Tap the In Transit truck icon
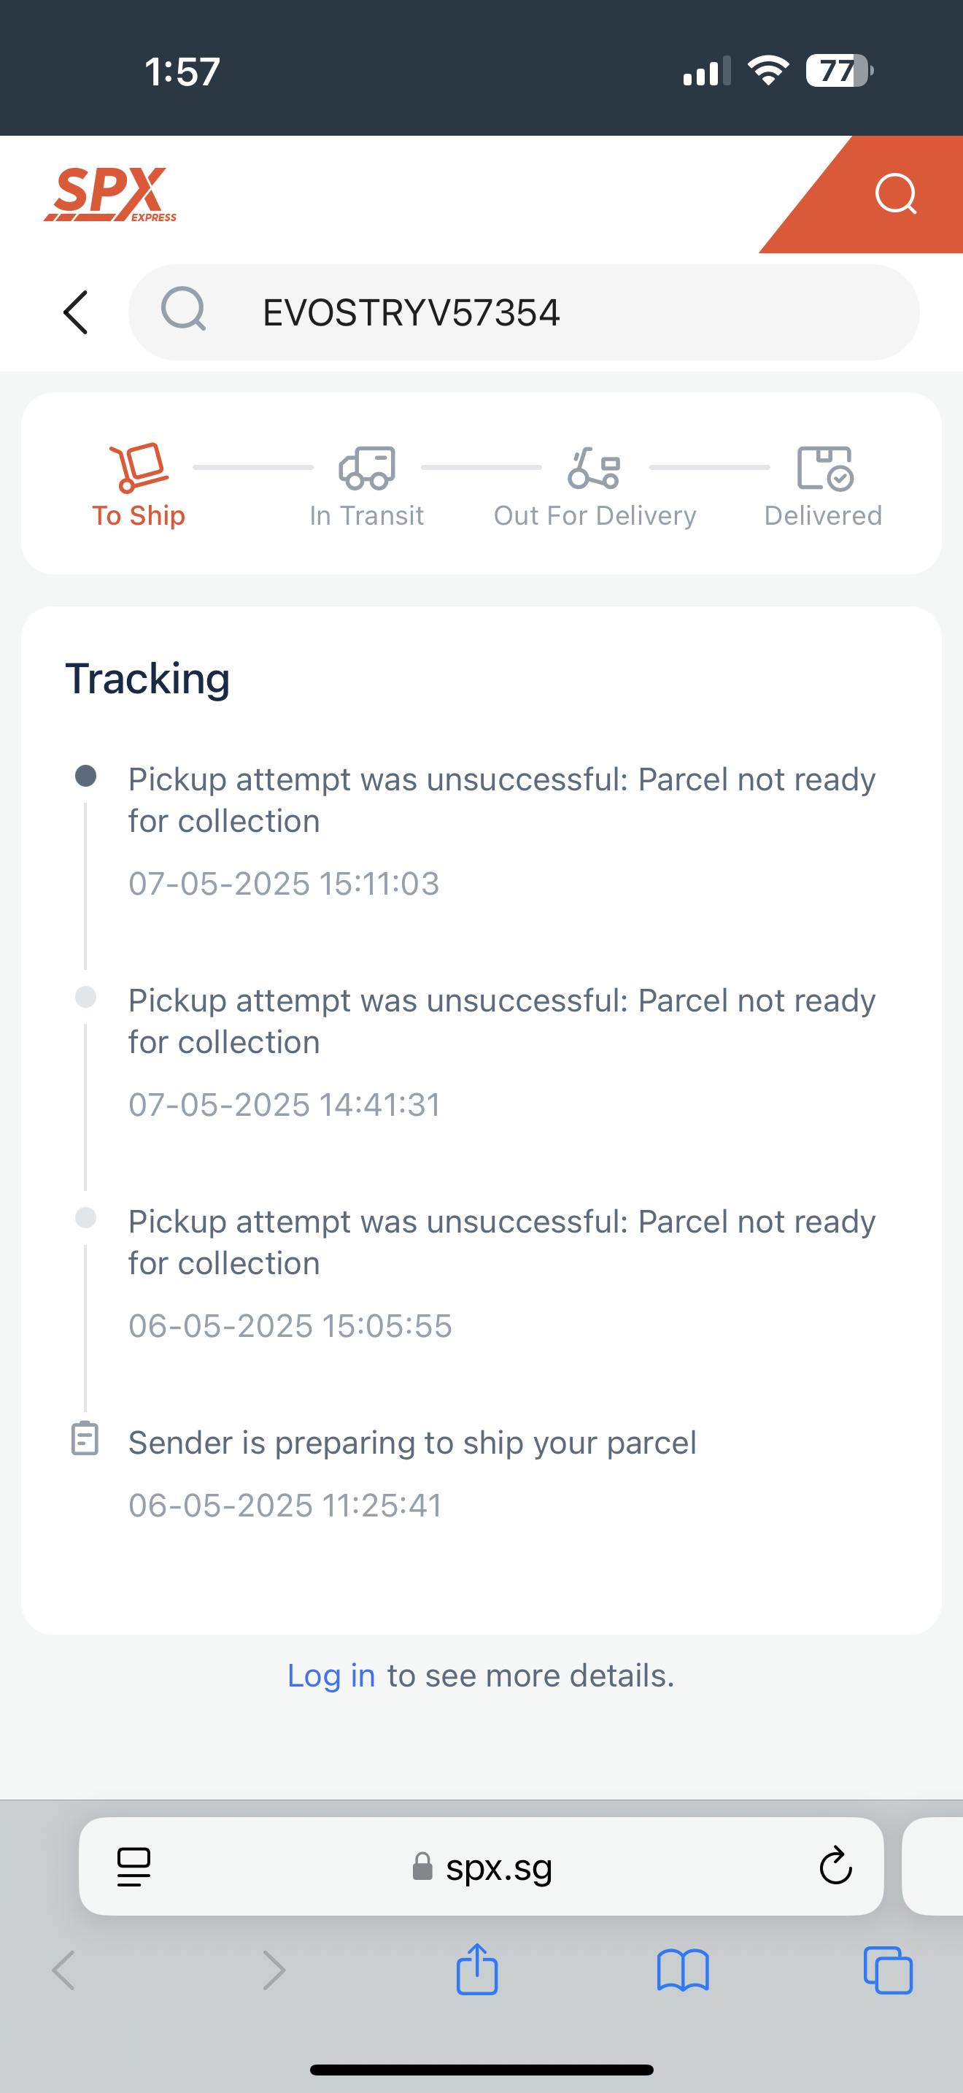Viewport: 963px width, 2093px height. coord(367,468)
